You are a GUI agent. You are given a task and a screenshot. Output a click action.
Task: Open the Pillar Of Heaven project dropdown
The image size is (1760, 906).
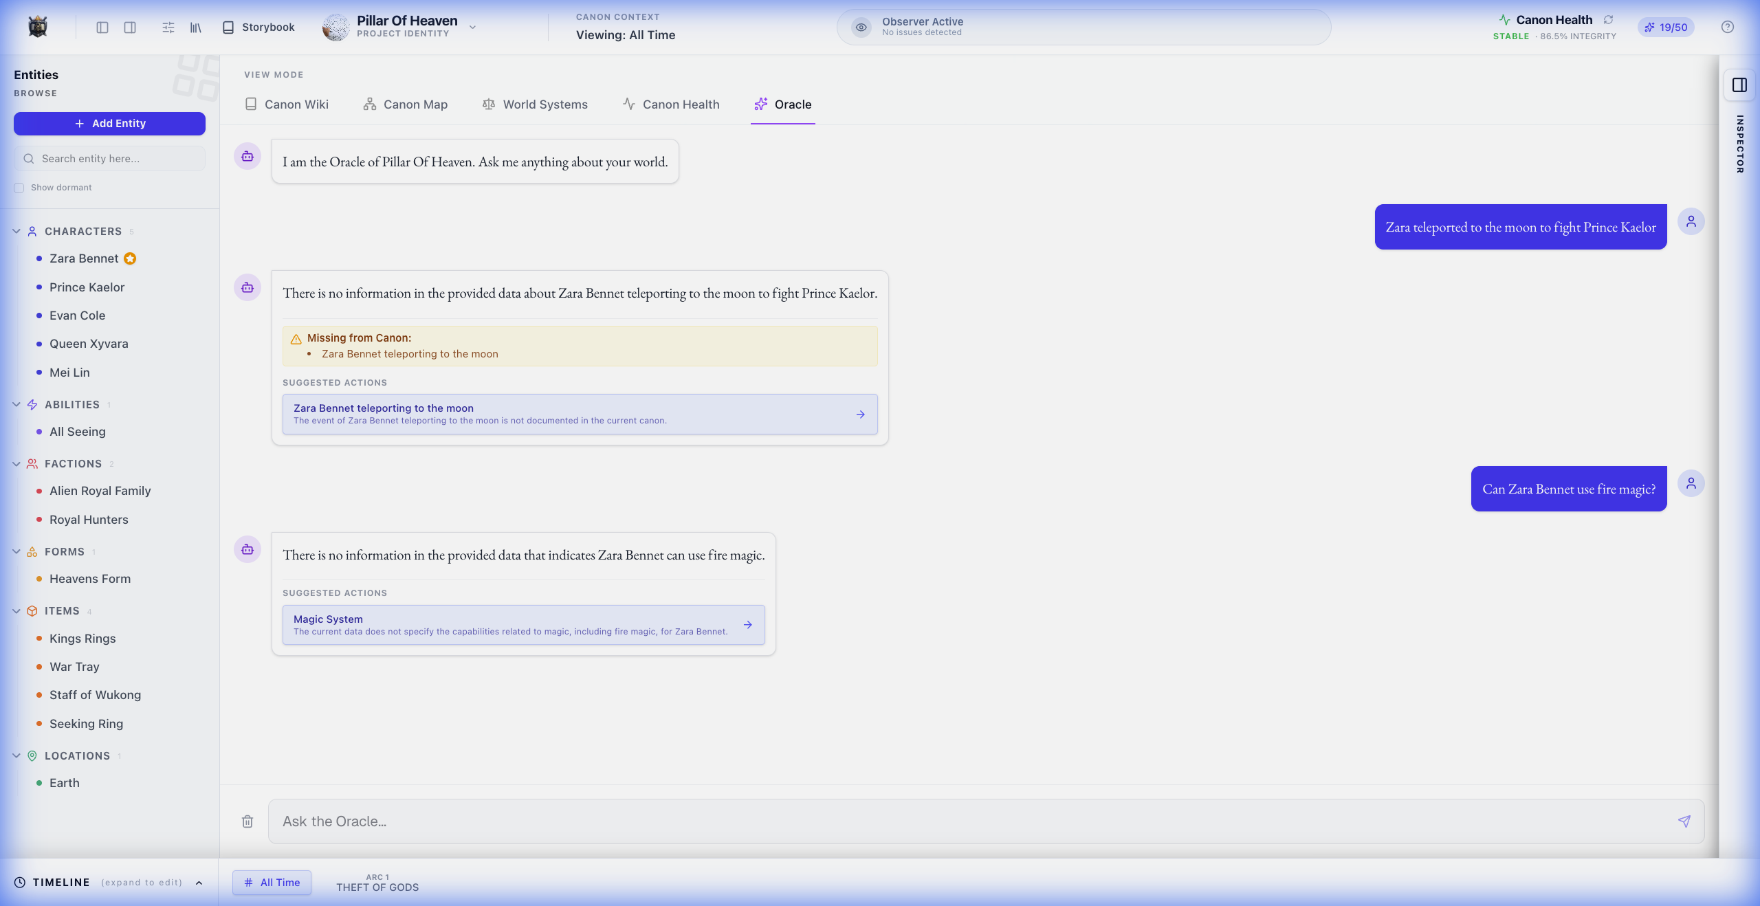(472, 27)
